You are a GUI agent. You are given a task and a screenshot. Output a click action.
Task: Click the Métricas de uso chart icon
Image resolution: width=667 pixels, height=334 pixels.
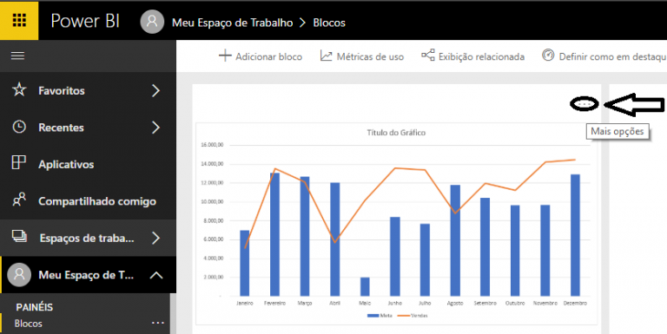[x=326, y=56]
